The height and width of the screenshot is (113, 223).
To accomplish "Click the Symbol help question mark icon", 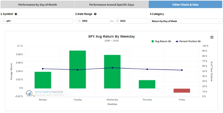I will (16, 14).
